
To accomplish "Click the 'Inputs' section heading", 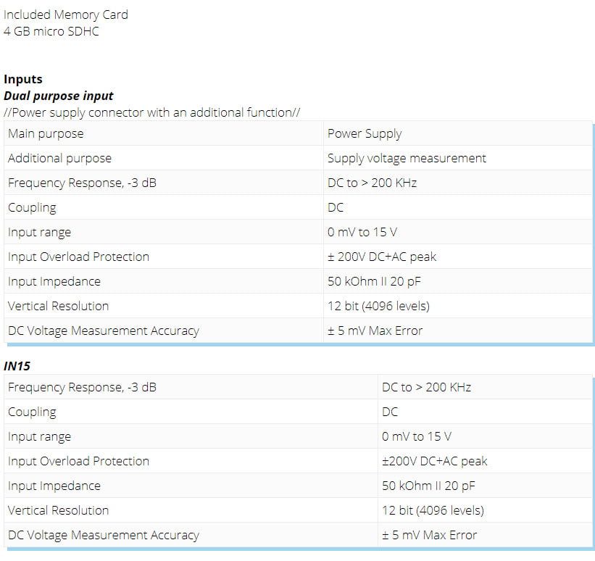I will (x=22, y=79).
